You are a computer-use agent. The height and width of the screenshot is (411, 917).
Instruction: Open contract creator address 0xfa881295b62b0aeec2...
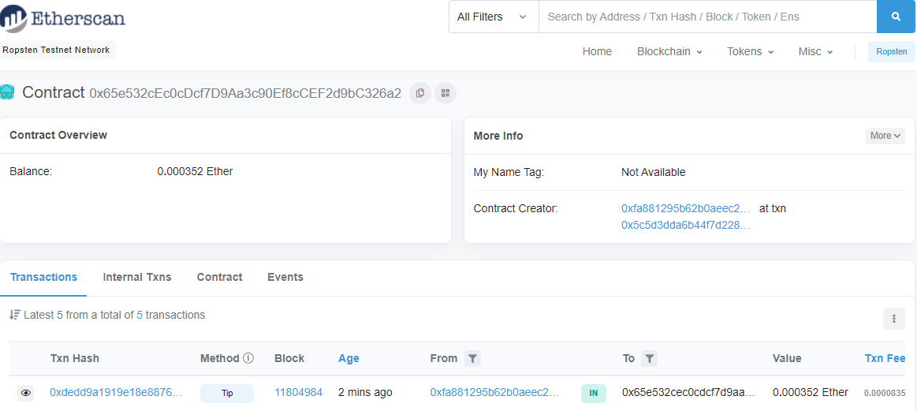685,208
